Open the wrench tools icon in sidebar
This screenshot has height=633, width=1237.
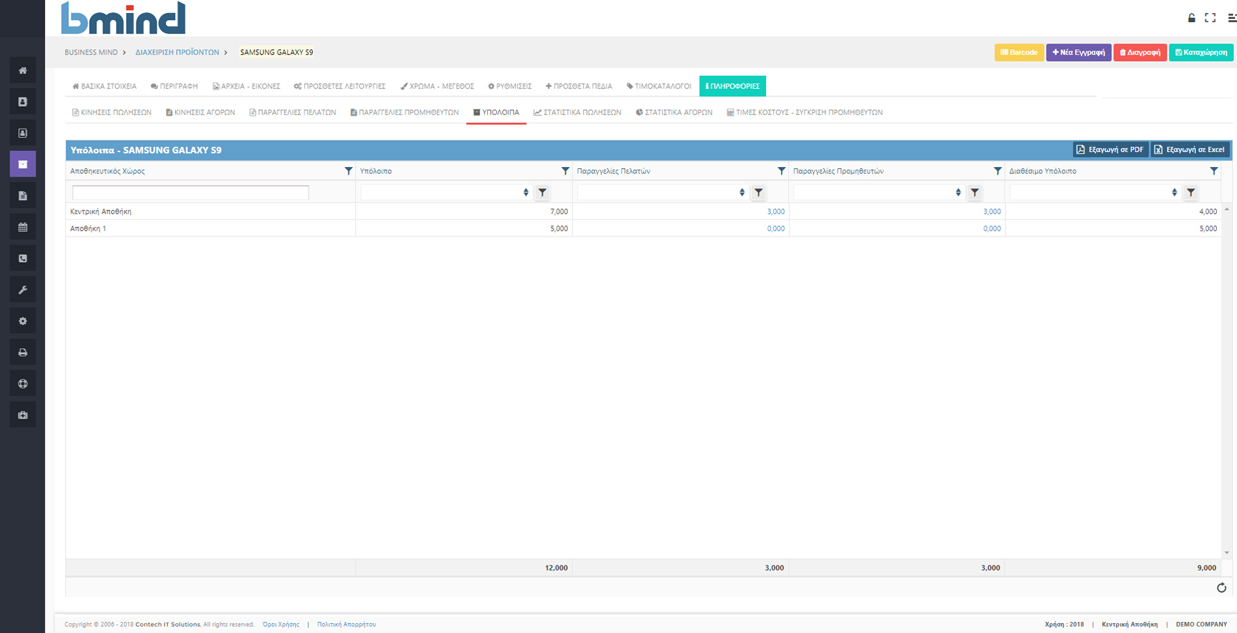pos(23,289)
